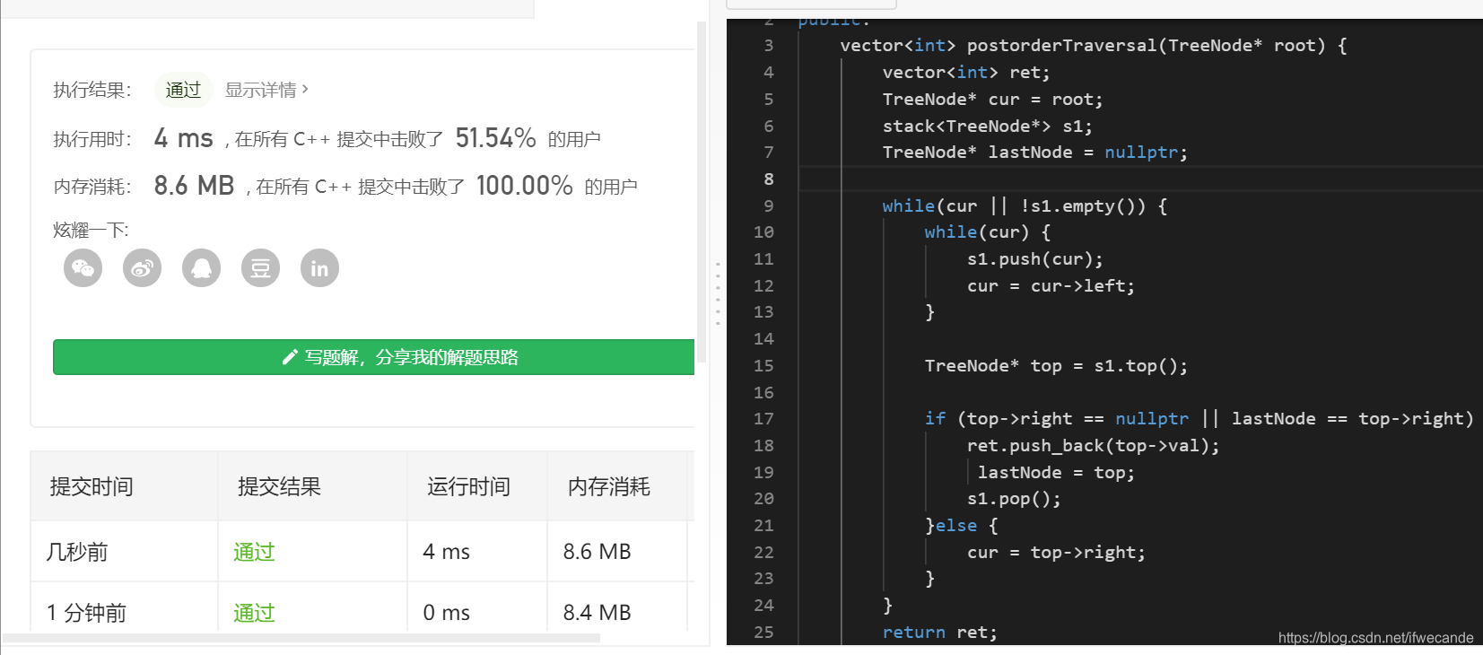
Task: Click line number 17 in code editor
Action: tap(763, 419)
